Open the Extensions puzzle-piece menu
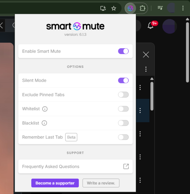190x194 pixels. [x=142, y=8]
